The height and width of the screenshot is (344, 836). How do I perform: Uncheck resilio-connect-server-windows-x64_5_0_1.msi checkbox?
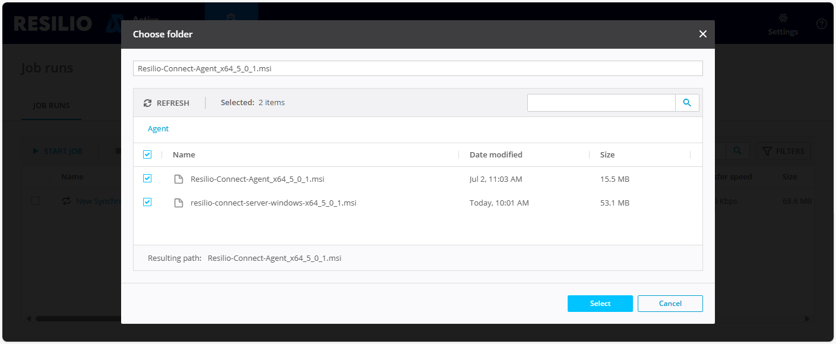tap(147, 202)
